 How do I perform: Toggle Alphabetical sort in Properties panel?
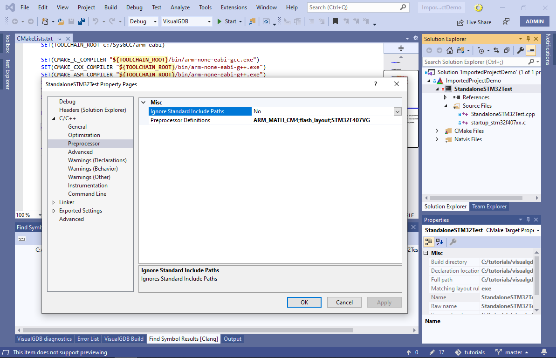click(x=439, y=242)
